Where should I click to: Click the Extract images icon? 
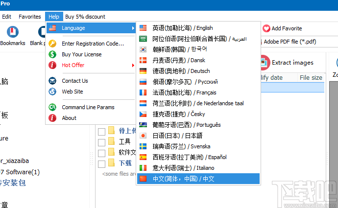pos(265,63)
